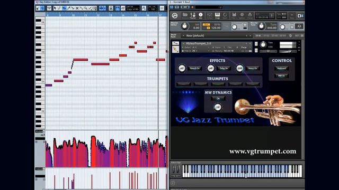339x190 pixels.
Task: Select the Mute (X) tool in Key Editor
Action: pyautogui.click(x=77, y=8)
